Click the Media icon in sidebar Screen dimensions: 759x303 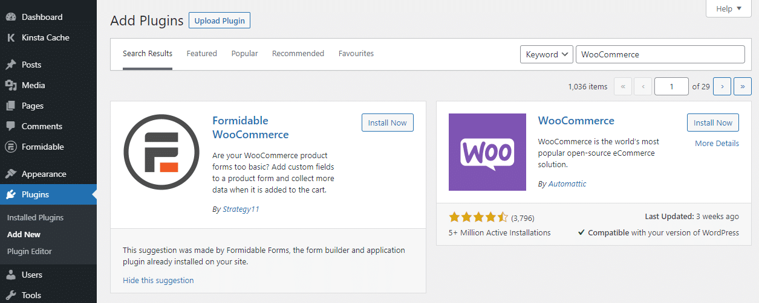pyautogui.click(x=11, y=85)
